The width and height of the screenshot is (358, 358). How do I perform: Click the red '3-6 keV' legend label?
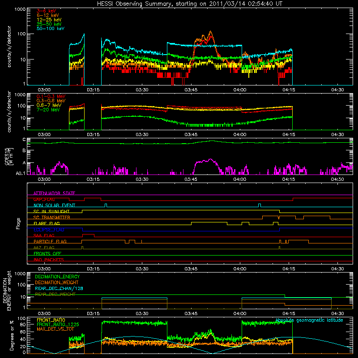(x=46, y=11)
